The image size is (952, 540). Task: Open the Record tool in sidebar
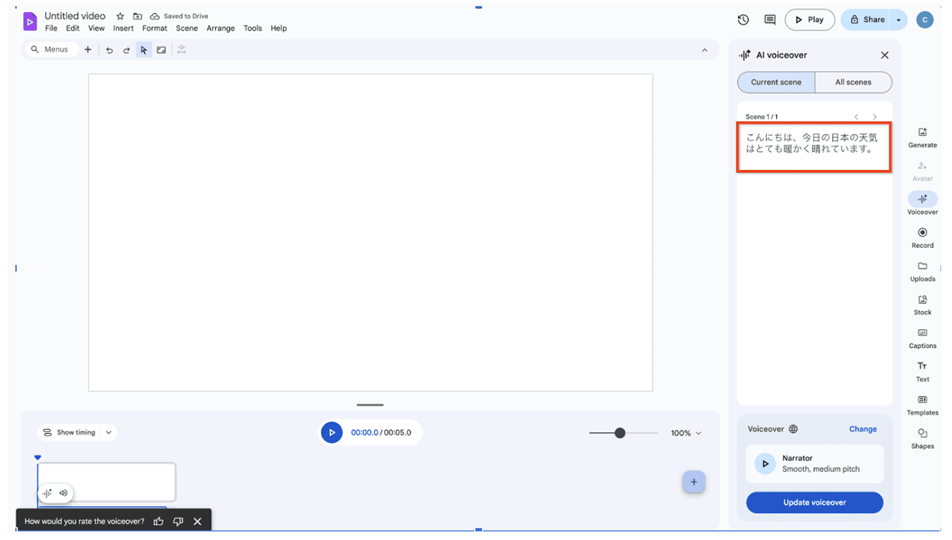922,237
